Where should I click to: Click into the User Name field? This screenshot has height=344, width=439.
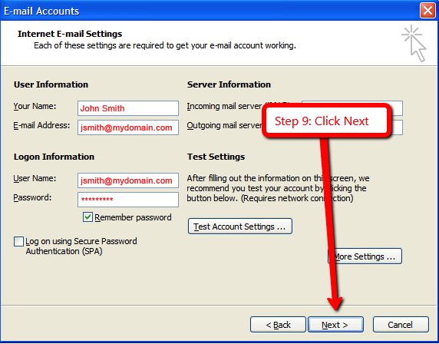128,180
